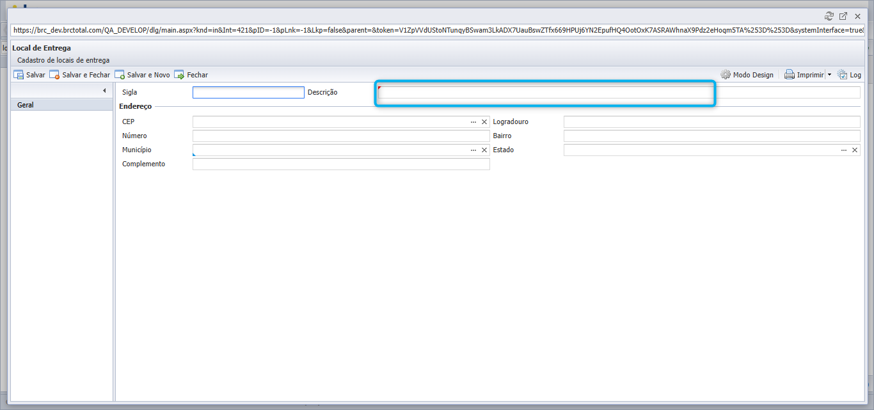874x410 pixels.
Task: Open Estado lookup ellipsis icon
Action: coord(844,150)
